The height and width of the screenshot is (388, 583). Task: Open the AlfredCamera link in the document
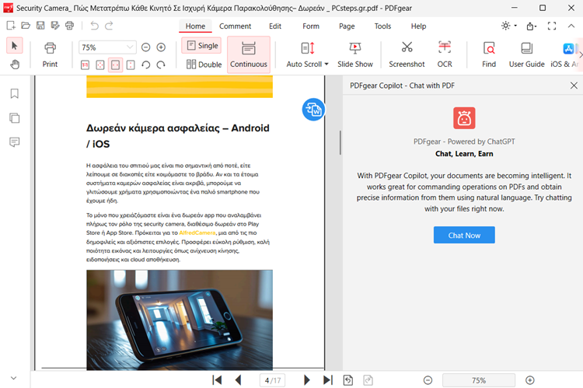click(197, 232)
